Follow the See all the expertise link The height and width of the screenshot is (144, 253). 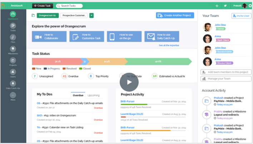click(169, 45)
